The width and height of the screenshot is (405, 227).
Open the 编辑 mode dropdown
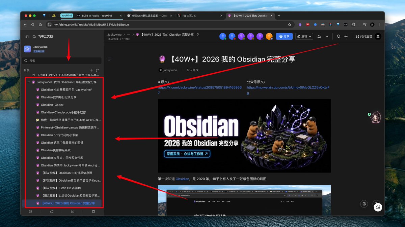pos(304,36)
